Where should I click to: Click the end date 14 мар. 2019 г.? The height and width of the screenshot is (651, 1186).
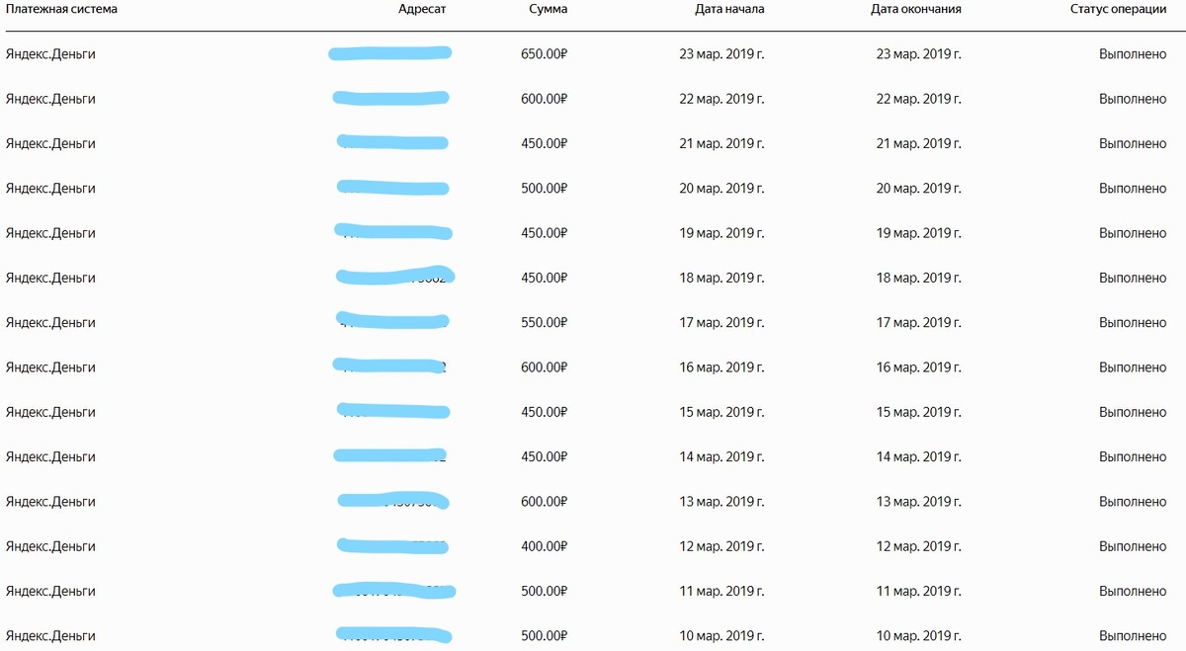[919, 457]
